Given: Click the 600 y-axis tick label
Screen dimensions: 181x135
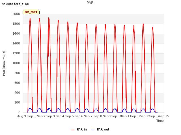Looking at the screenshot, I should (17, 83).
